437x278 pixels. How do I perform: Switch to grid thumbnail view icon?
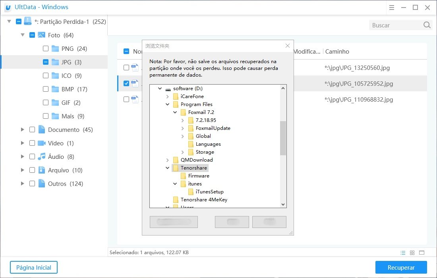[x=412, y=253]
